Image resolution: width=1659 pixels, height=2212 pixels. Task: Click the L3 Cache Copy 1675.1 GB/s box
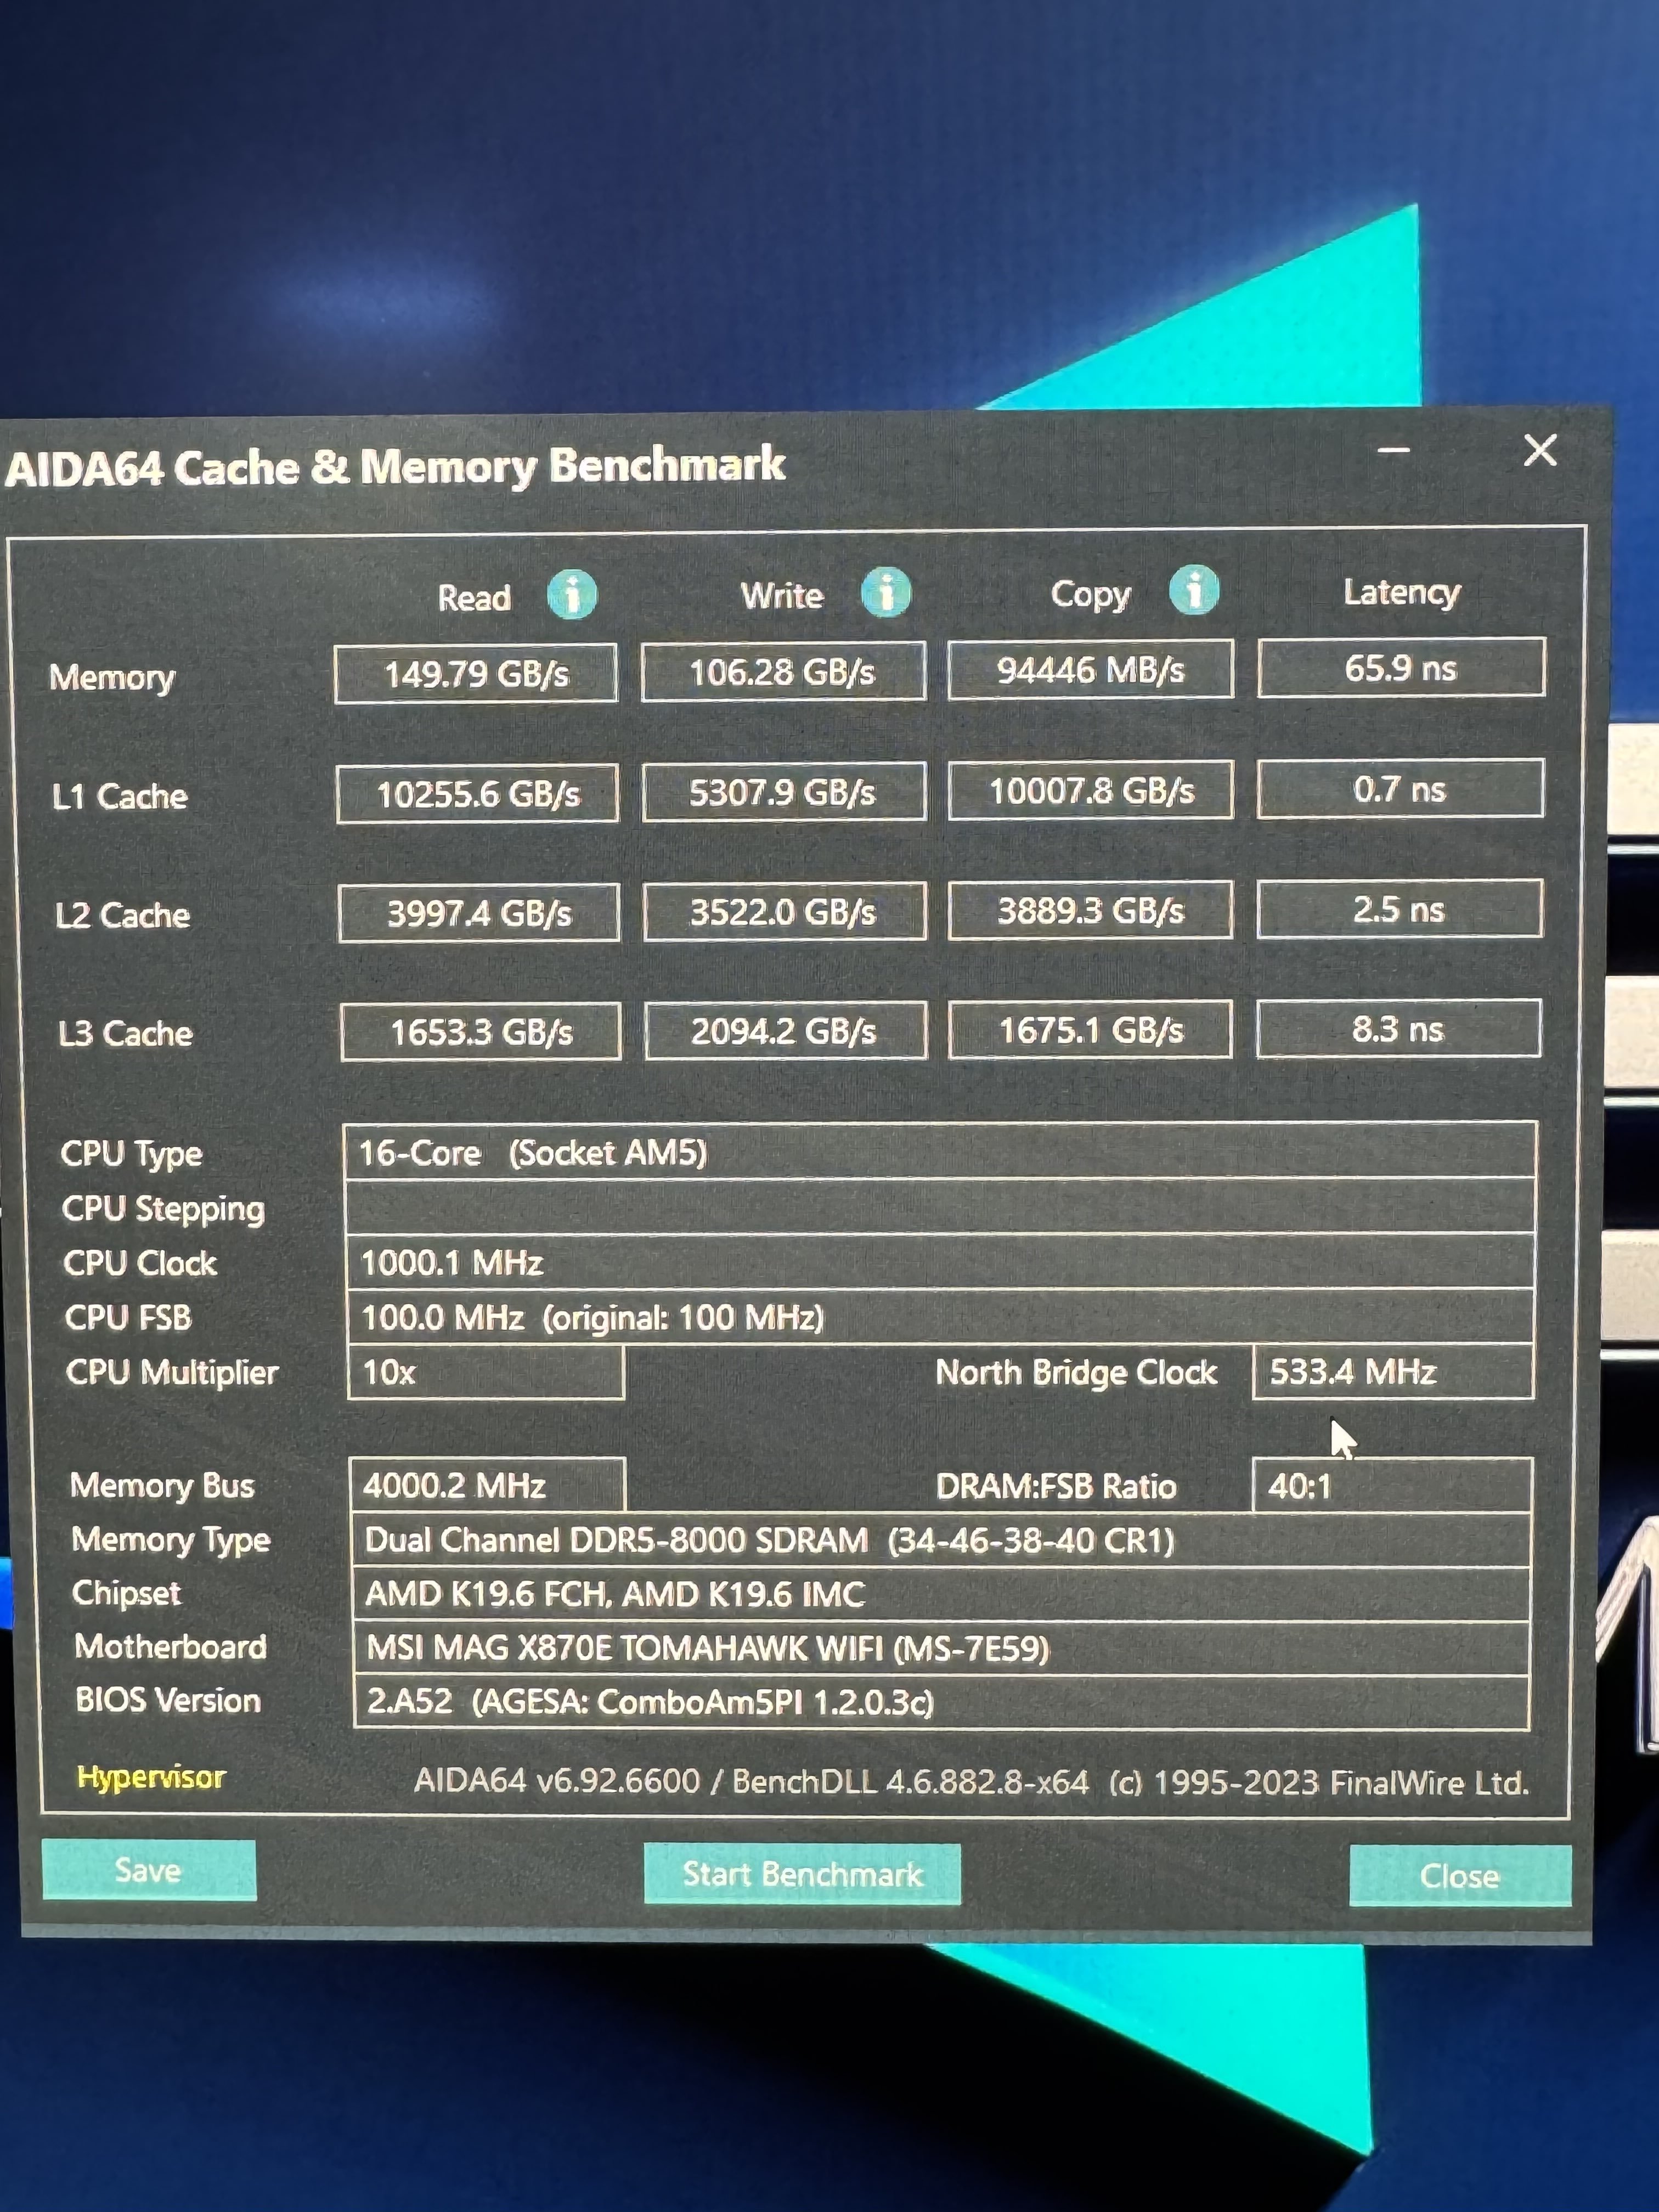pos(1090,1029)
